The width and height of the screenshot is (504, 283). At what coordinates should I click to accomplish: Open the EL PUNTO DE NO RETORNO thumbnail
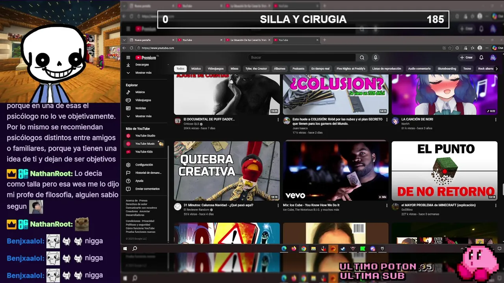pos(445,171)
